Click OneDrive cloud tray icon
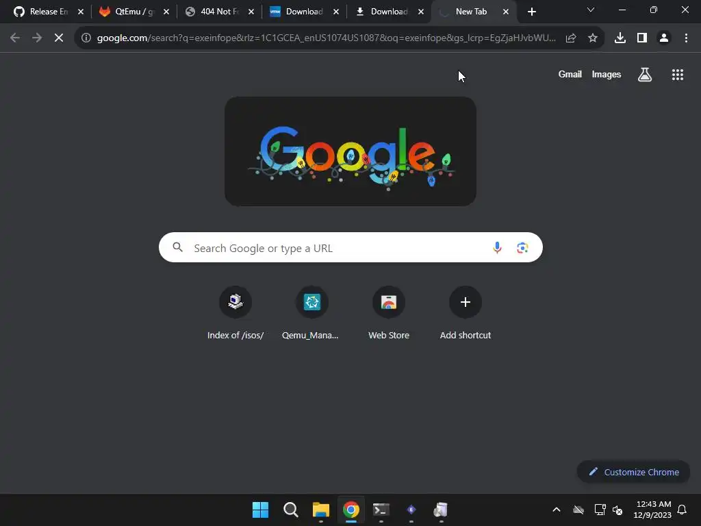This screenshot has width=701, height=526. click(x=578, y=510)
